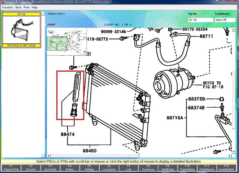Click the part number ending 119-06773

(x=97, y=39)
